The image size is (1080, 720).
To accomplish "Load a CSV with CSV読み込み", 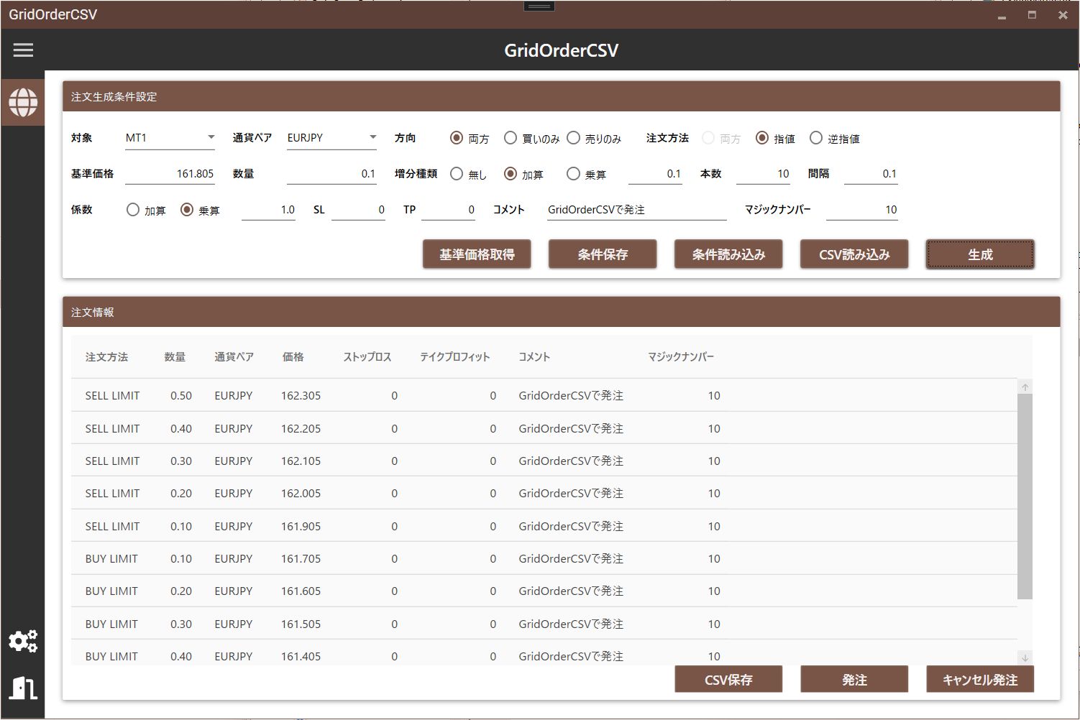I will [854, 254].
